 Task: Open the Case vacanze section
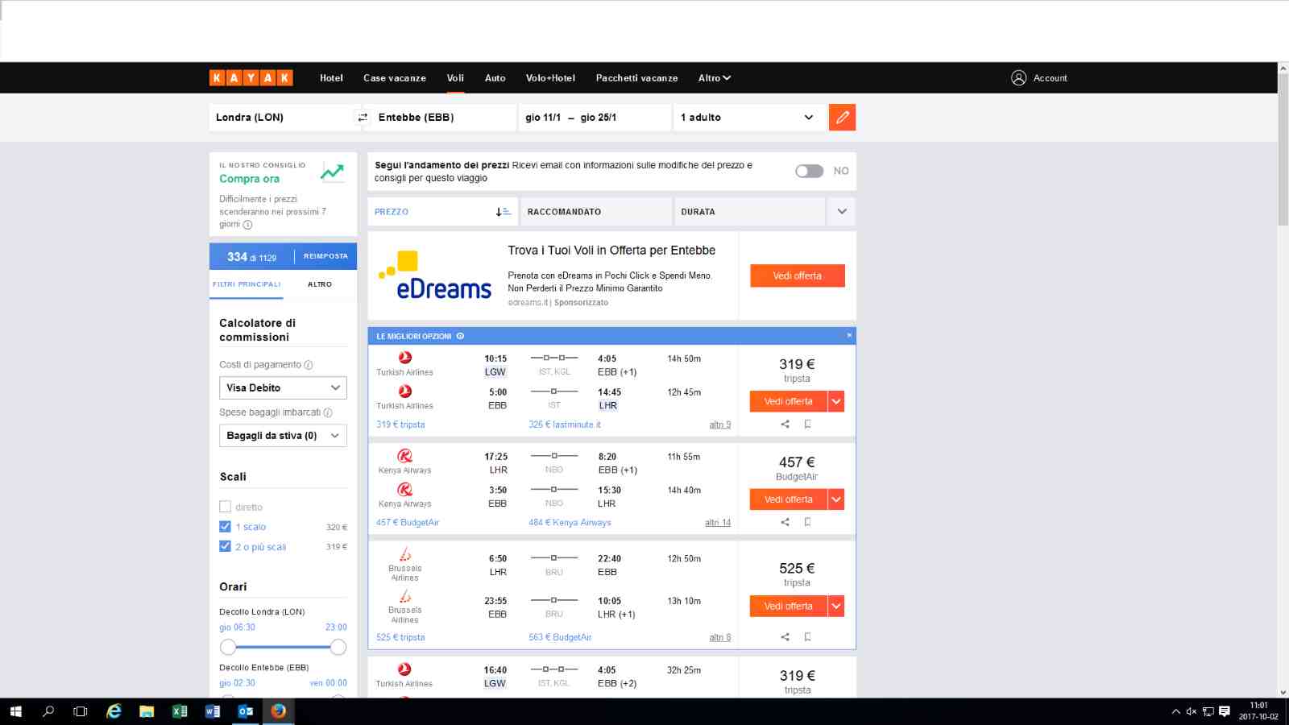coord(395,78)
